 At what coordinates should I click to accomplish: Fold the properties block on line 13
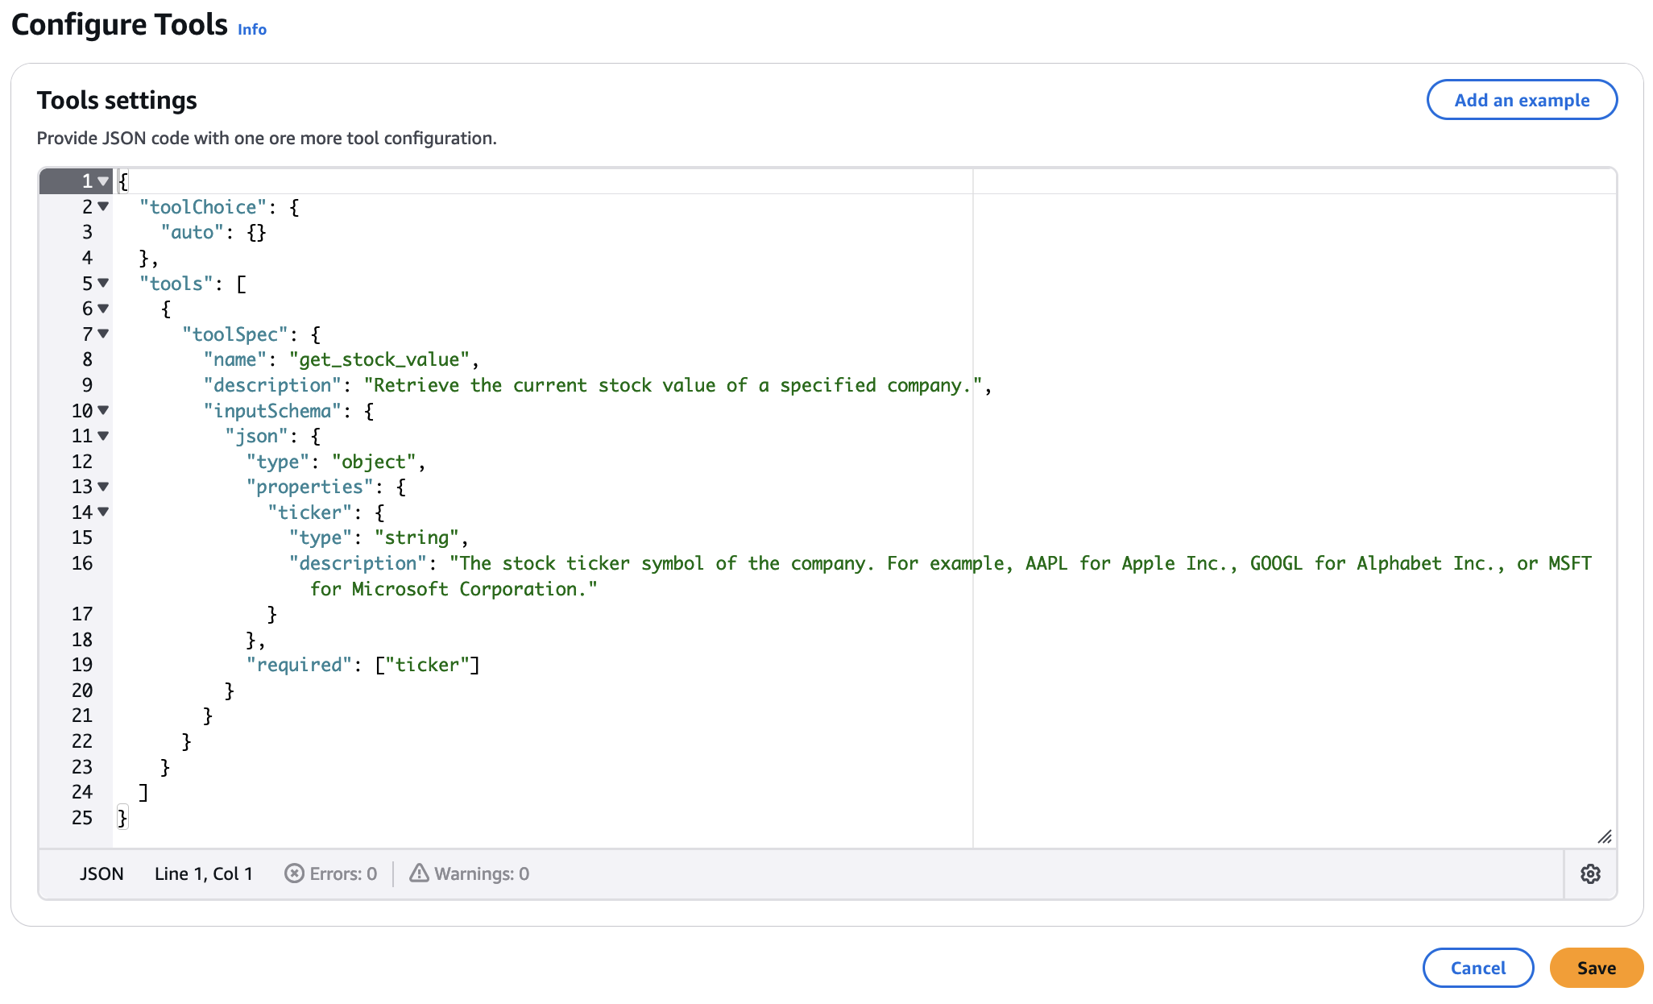pyautogui.click(x=103, y=487)
